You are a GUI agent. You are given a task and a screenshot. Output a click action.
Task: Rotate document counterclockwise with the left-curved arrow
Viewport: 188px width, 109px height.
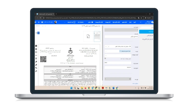click(x=36, y=68)
